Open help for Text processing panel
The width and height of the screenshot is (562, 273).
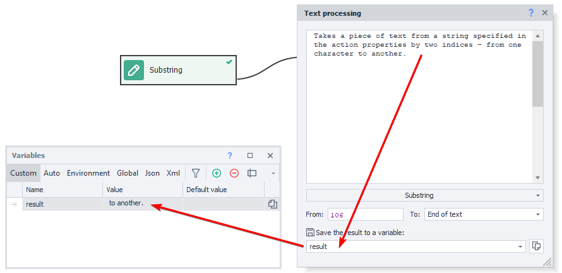[531, 13]
